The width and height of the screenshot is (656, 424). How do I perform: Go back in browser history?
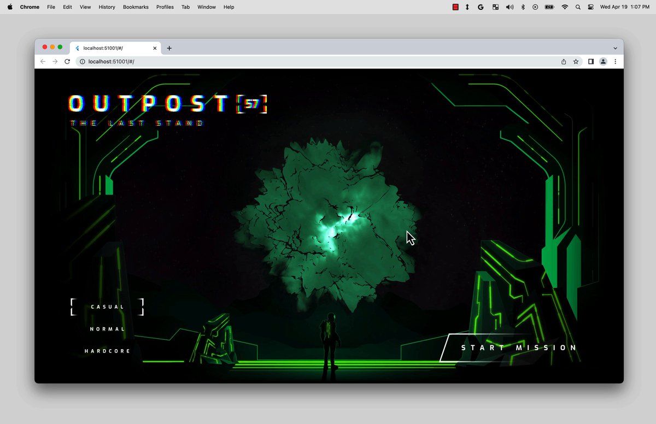click(43, 62)
